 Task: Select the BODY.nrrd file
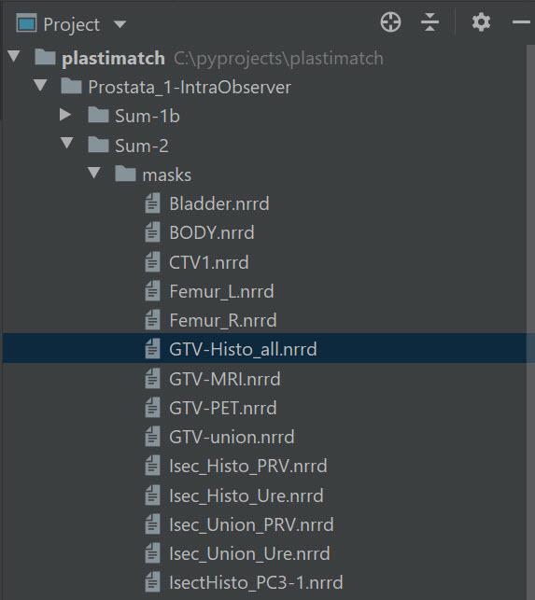264,232
